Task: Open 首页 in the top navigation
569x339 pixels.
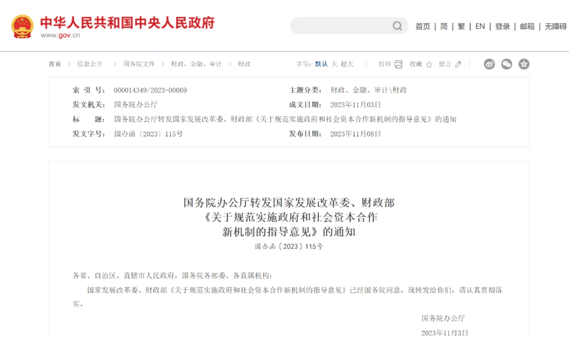Action: click(423, 26)
